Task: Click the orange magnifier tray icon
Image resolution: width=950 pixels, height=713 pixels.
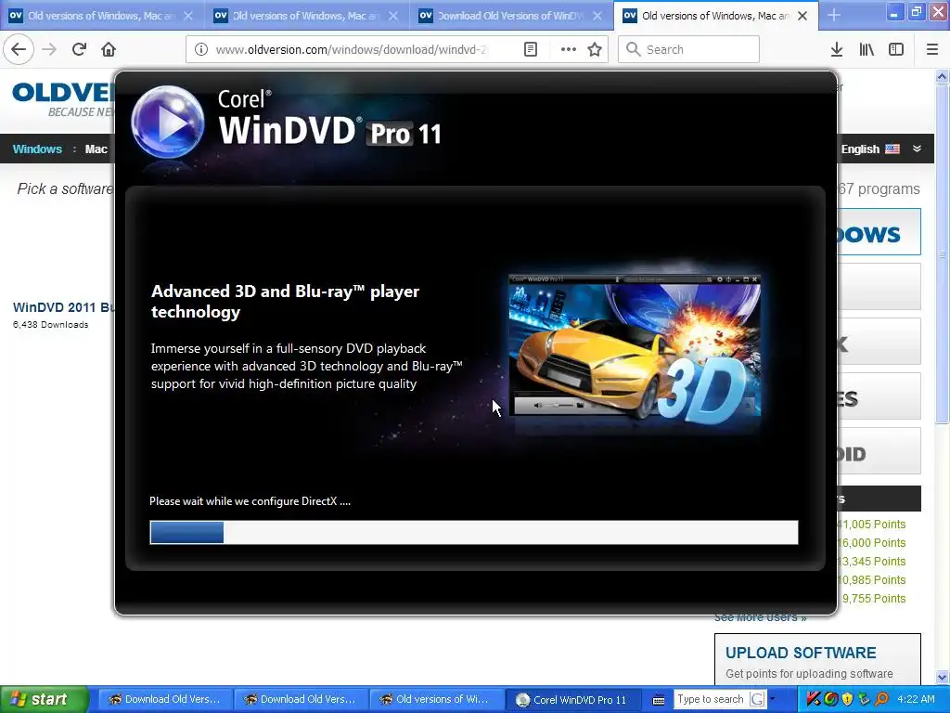Action: 881,699
